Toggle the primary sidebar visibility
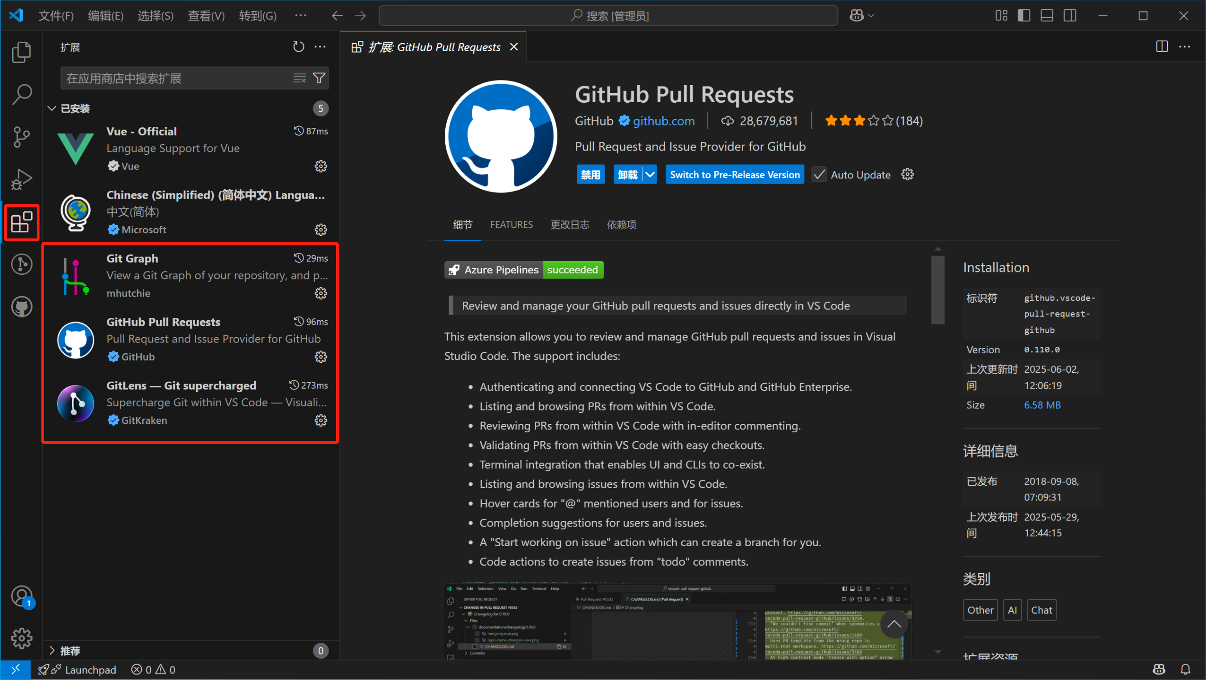The height and width of the screenshot is (680, 1206). point(1024,16)
